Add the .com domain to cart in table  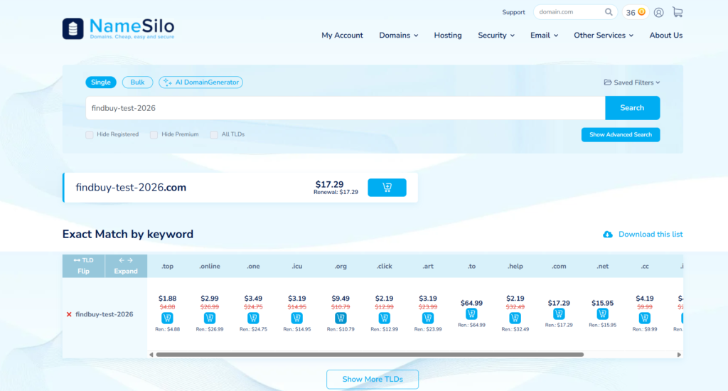pos(559,314)
